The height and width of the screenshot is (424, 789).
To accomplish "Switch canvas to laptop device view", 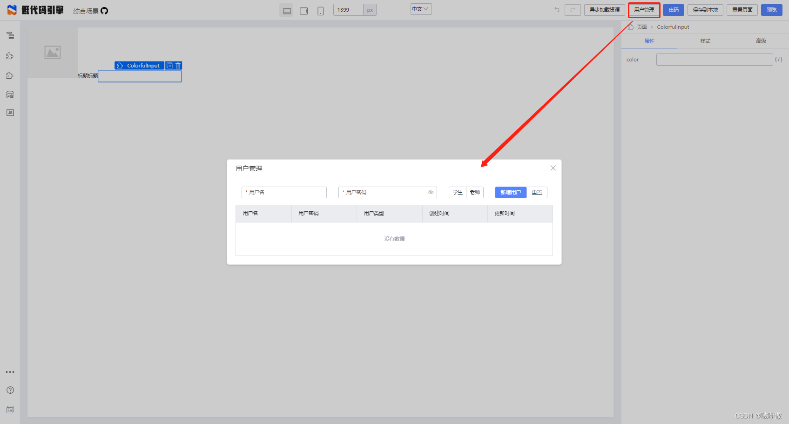I will click(x=287, y=10).
